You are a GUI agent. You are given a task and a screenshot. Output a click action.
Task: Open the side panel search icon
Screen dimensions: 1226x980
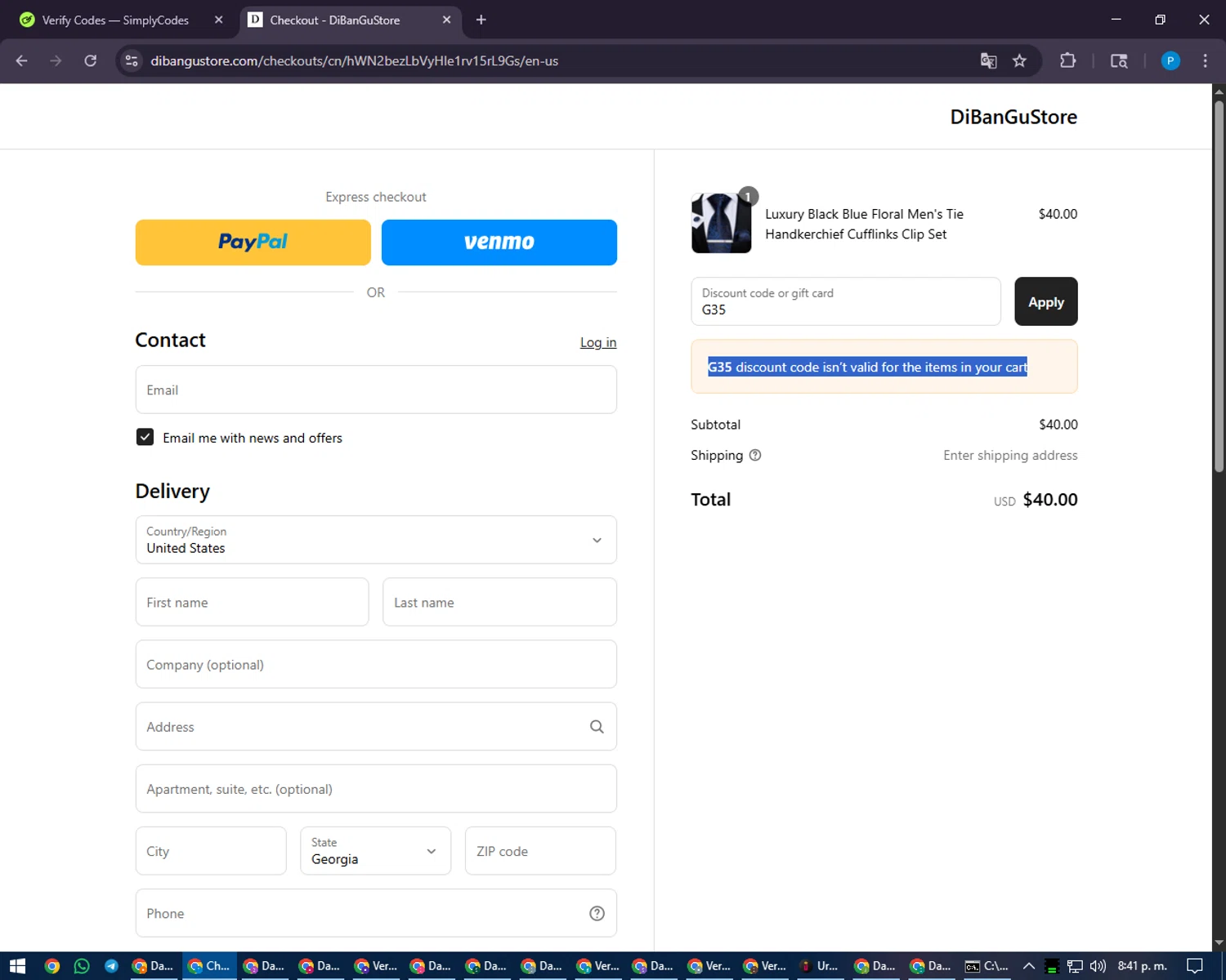[1119, 60]
